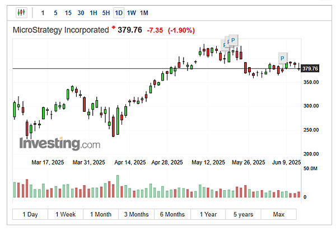Set range to 1 Day
This screenshot has width=336, height=231.
(30, 214)
